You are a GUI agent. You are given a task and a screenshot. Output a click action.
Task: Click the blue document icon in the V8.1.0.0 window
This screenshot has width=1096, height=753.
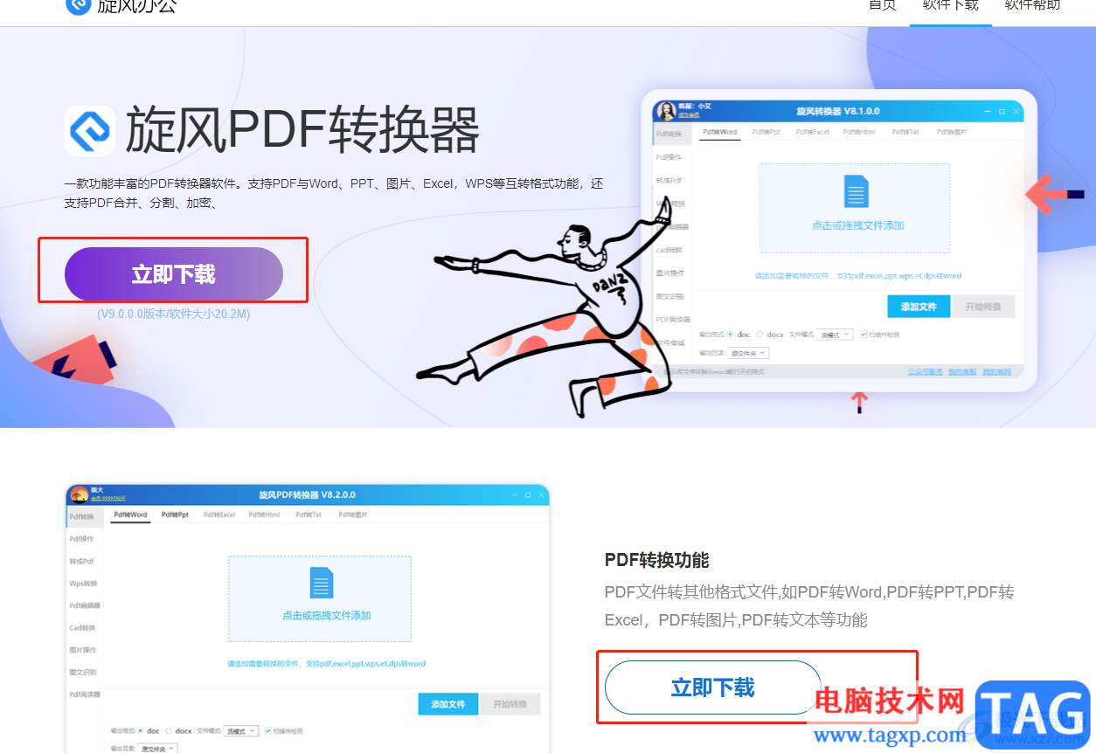856,192
